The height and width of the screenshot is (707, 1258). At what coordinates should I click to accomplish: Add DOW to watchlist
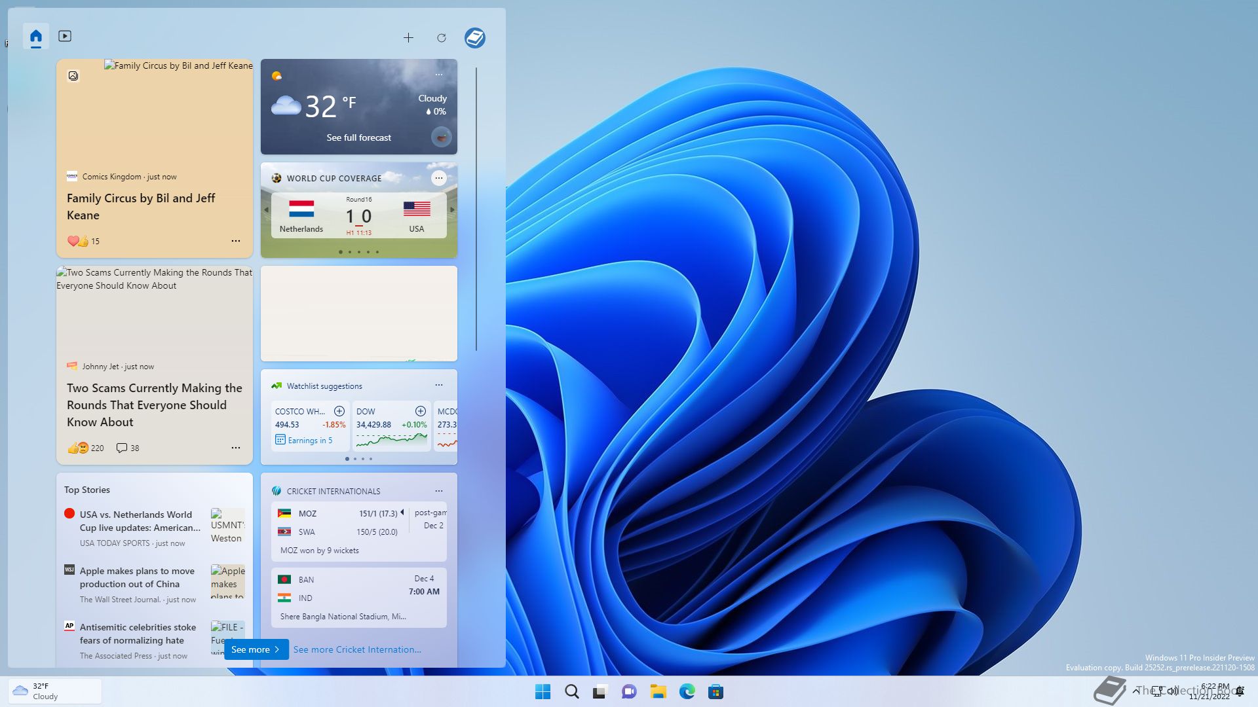pyautogui.click(x=421, y=411)
